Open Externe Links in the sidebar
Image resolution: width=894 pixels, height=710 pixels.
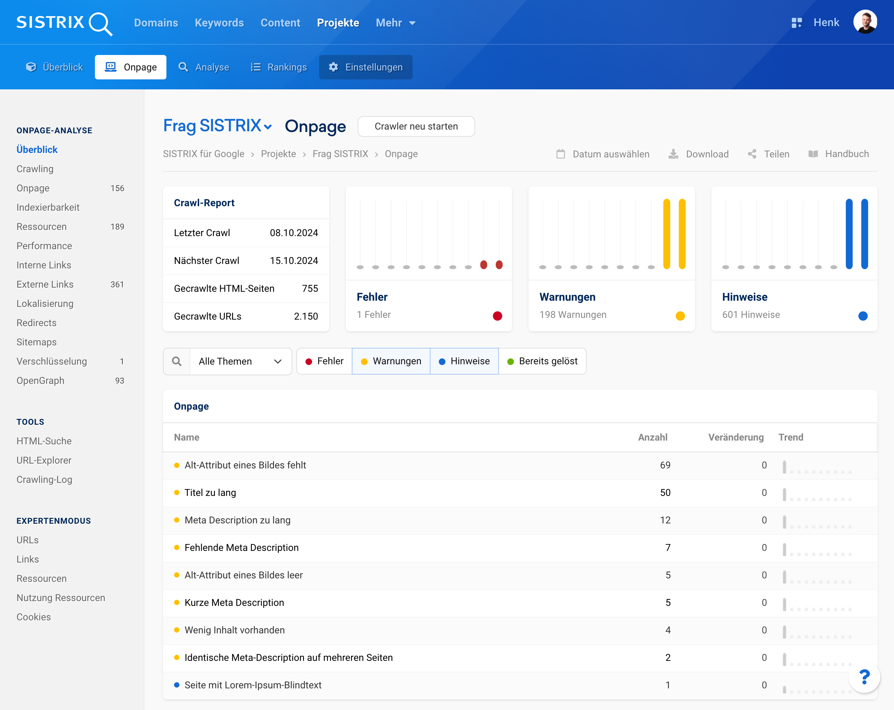coord(45,284)
